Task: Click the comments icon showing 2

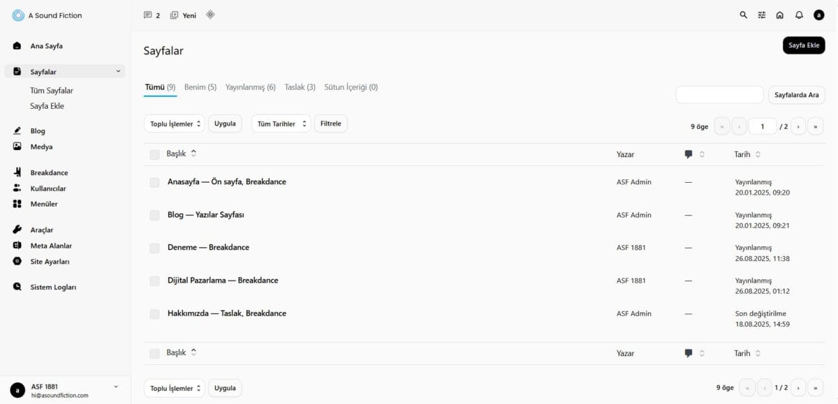Action: coord(152,15)
